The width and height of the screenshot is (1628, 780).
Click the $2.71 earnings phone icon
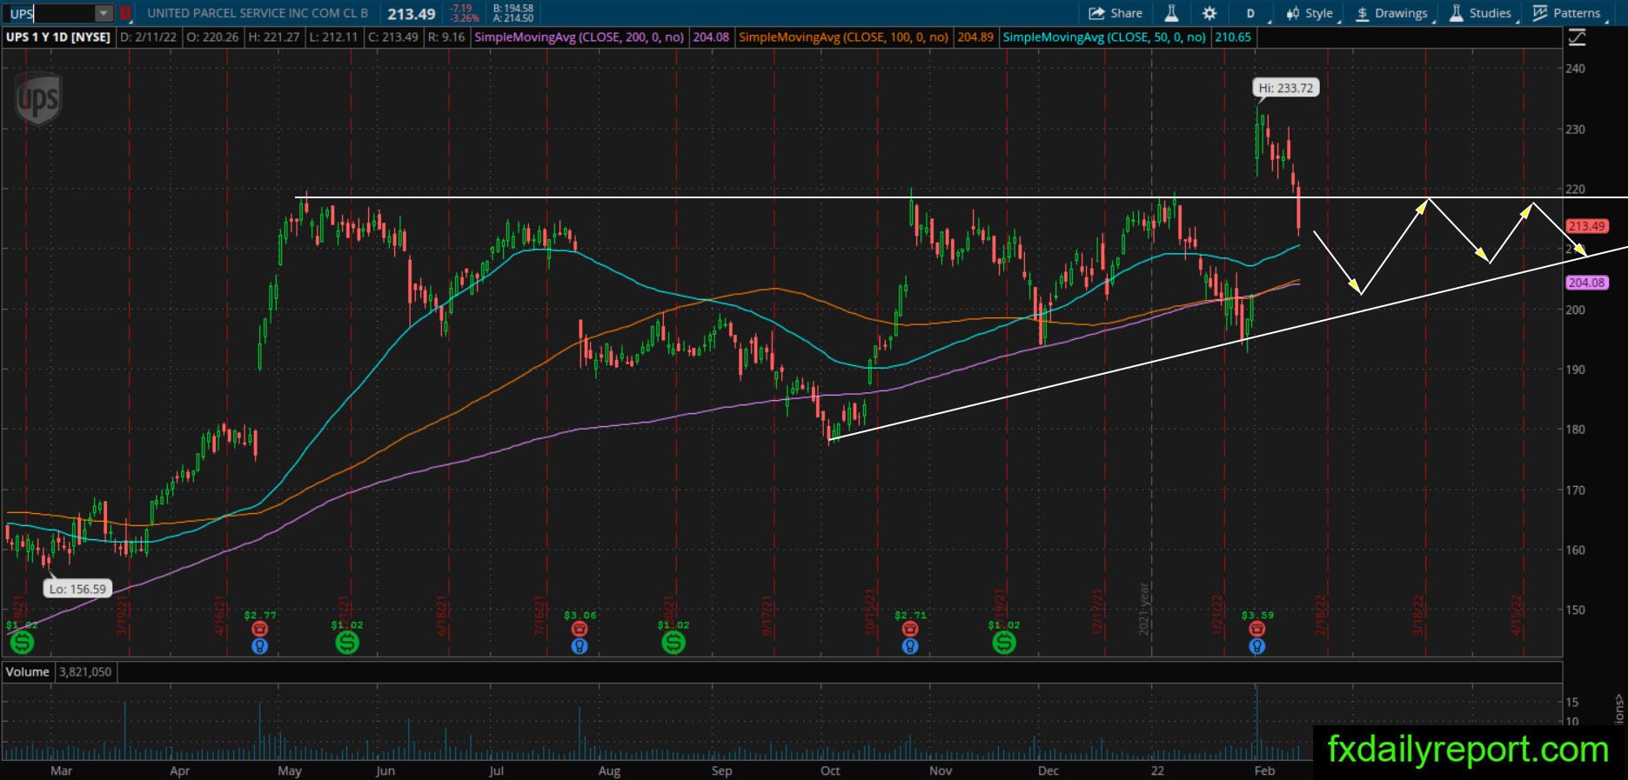[x=909, y=629]
